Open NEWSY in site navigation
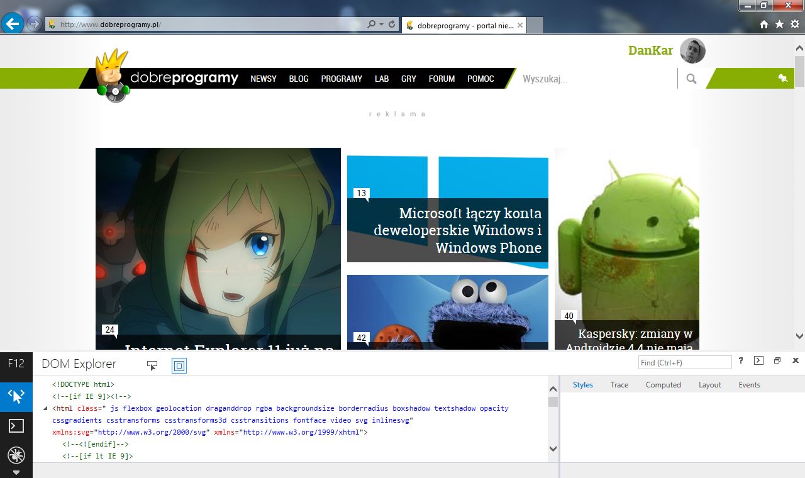Screen dimensions: 805x478 point(264,79)
